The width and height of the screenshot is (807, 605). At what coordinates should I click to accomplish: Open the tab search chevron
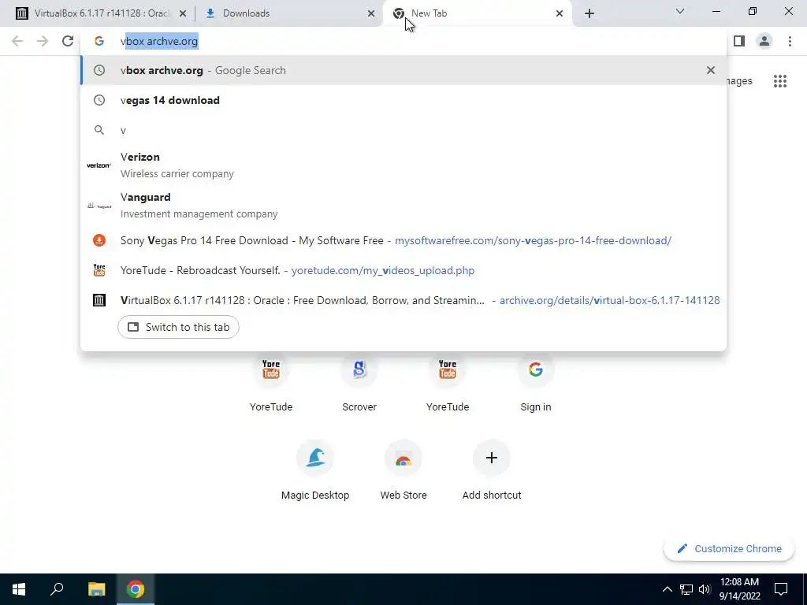tap(680, 11)
